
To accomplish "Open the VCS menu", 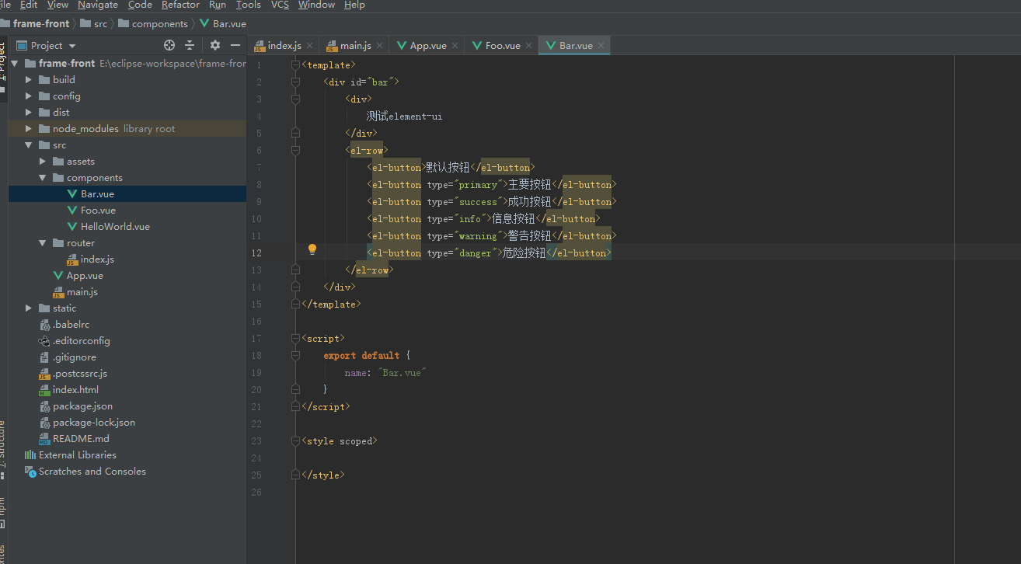I will pos(280,5).
